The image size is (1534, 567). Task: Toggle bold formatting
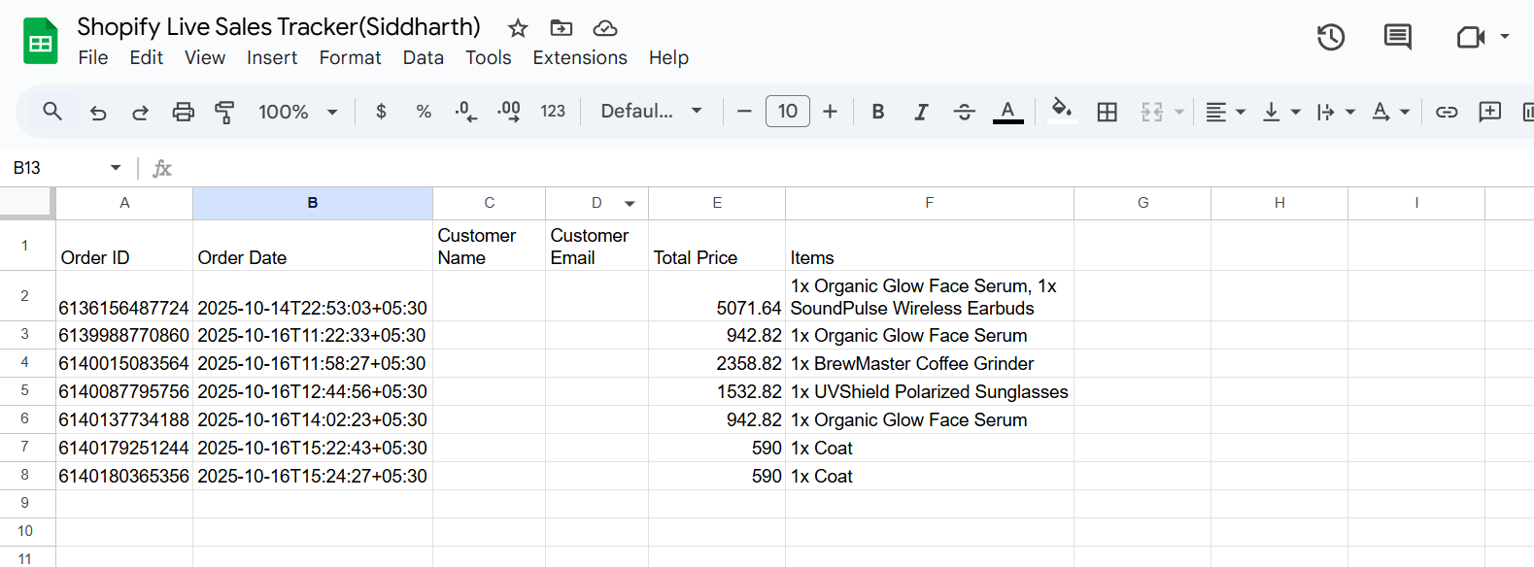[877, 112]
